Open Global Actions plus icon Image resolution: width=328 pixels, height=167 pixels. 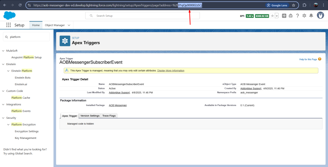click(284, 16)
